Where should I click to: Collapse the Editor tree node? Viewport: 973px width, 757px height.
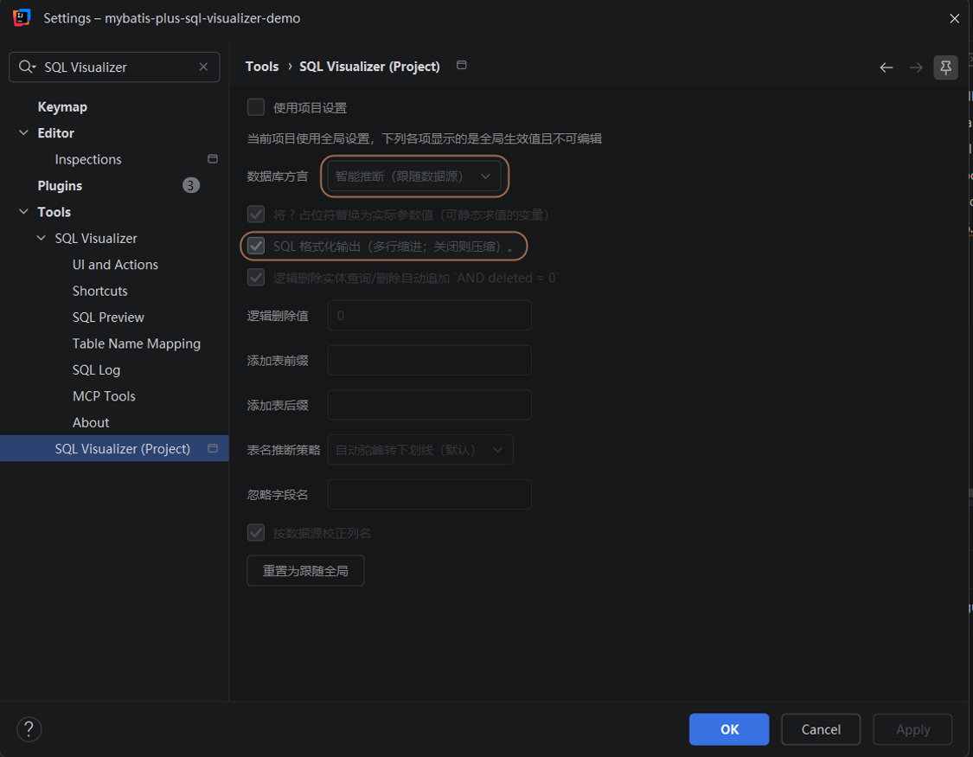(x=23, y=132)
